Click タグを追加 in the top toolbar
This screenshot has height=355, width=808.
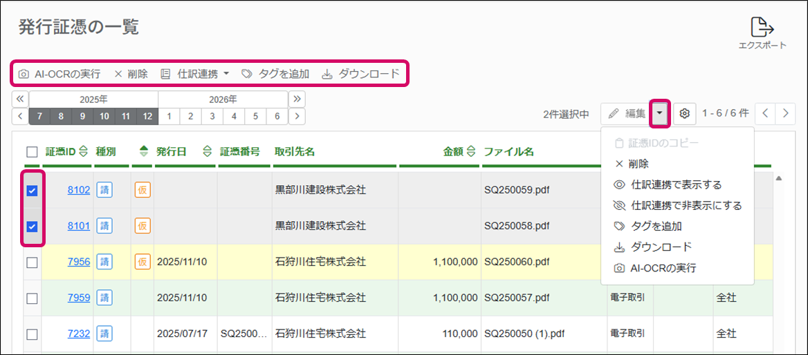coord(275,74)
